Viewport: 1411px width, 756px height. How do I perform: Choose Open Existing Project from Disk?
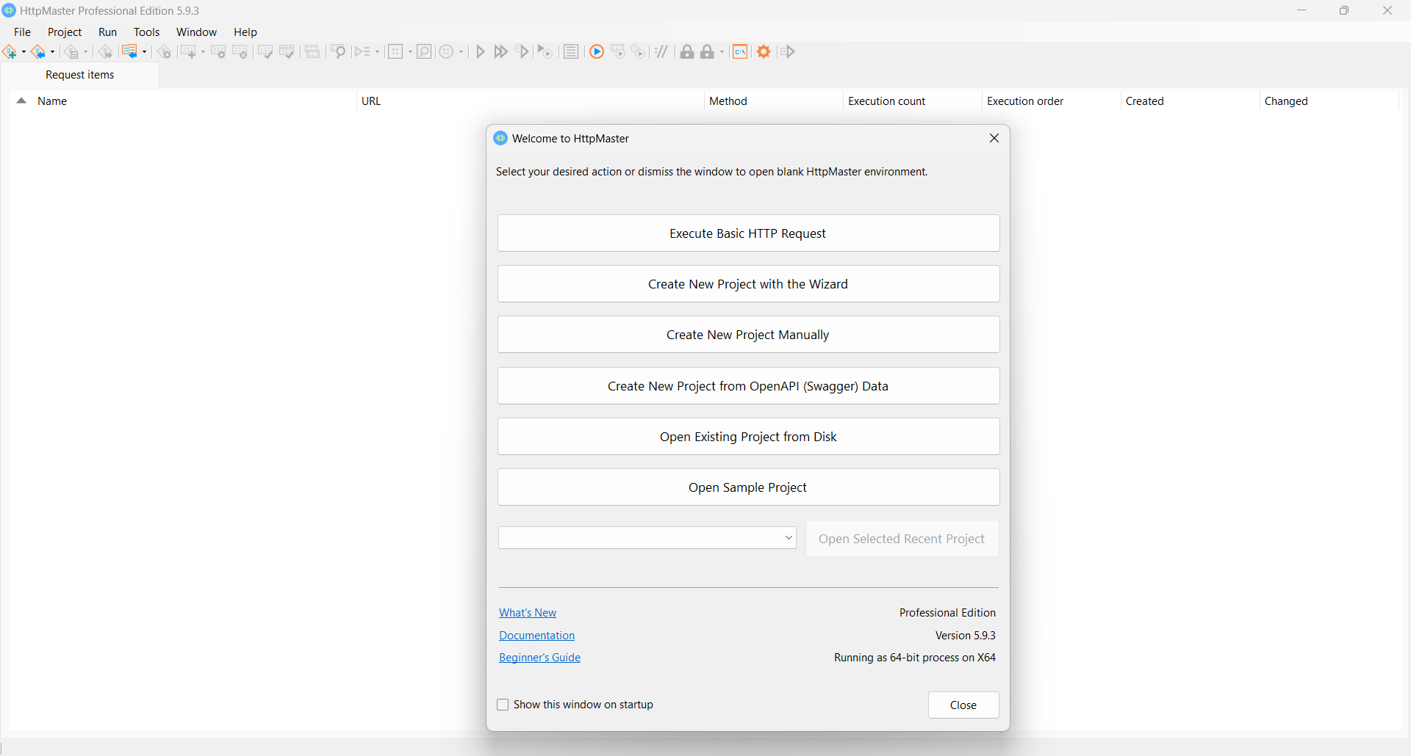click(748, 437)
